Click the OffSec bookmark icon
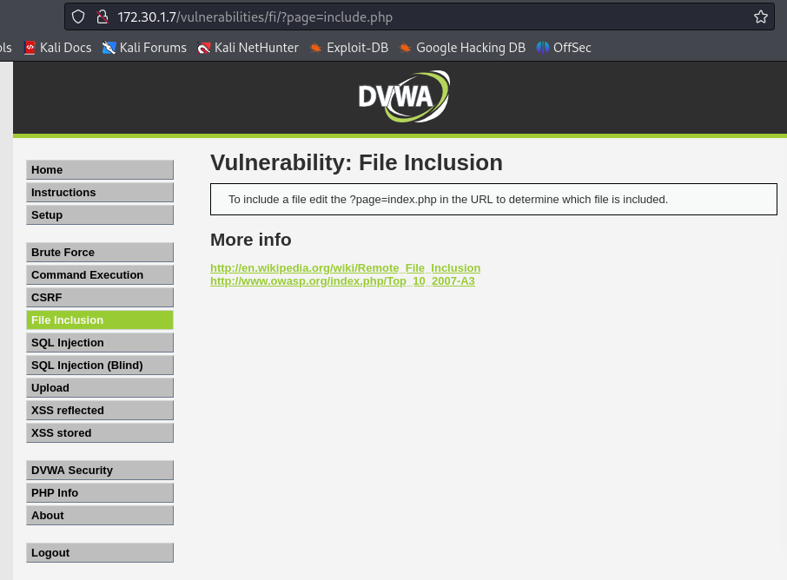The width and height of the screenshot is (787, 580). [543, 48]
